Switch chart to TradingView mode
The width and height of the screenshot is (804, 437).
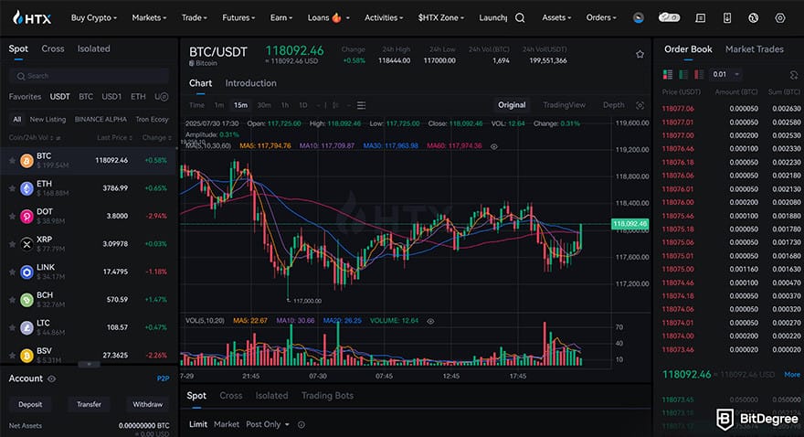tap(564, 105)
